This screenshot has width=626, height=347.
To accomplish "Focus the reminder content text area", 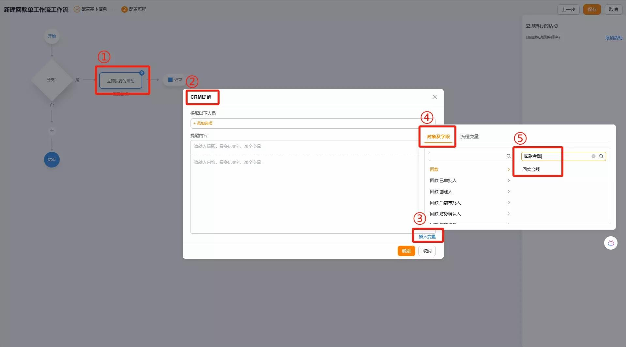I will 305,194.
